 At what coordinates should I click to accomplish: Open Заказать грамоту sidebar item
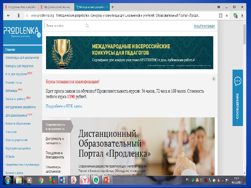pos(15,99)
